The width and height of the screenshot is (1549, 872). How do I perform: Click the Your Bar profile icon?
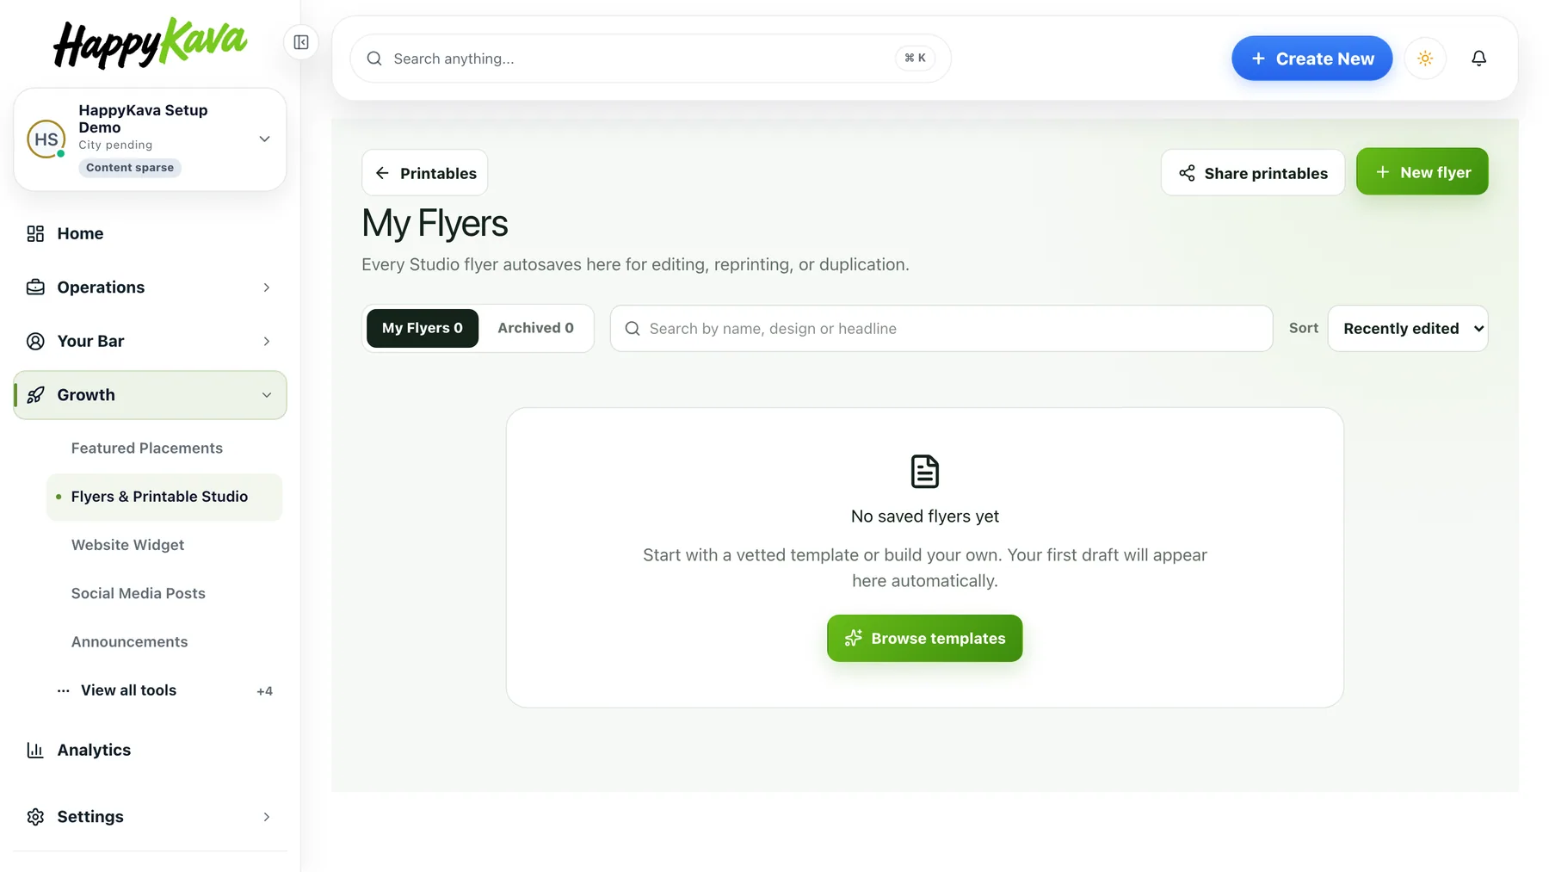coord(35,342)
